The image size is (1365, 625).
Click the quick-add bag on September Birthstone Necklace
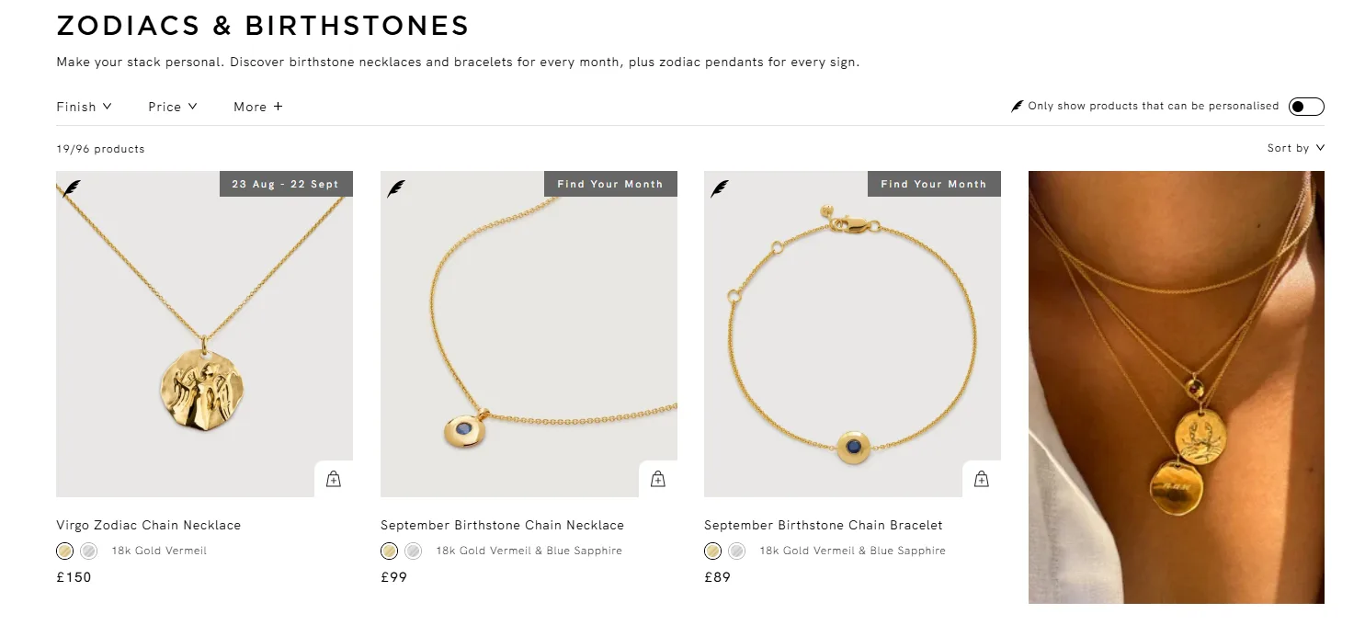tap(657, 478)
